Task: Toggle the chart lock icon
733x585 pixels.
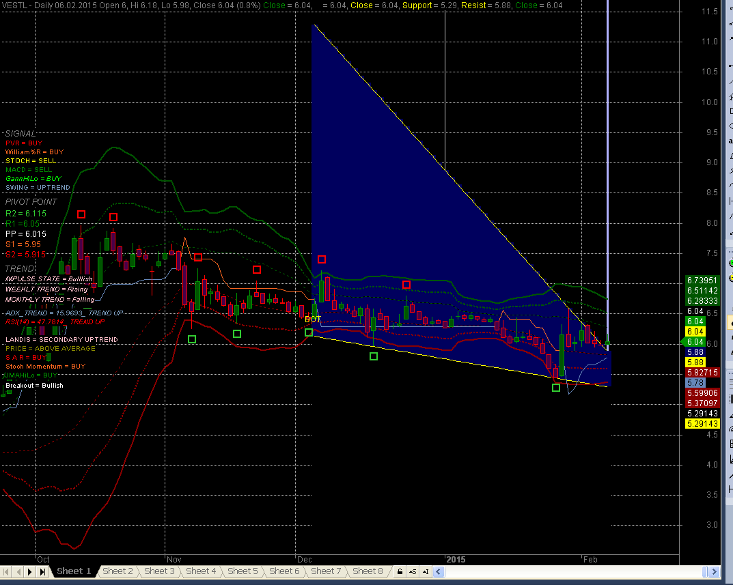Action: [400, 571]
